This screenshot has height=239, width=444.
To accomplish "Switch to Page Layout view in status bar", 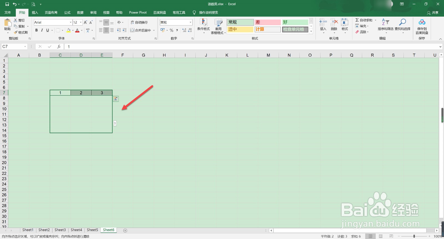I will [381, 236].
